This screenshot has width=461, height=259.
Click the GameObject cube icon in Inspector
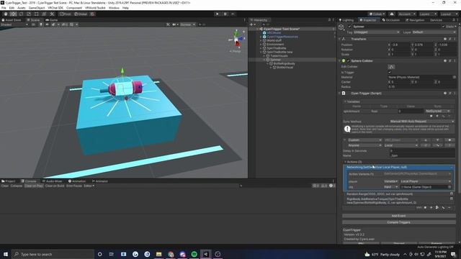(x=341, y=27)
